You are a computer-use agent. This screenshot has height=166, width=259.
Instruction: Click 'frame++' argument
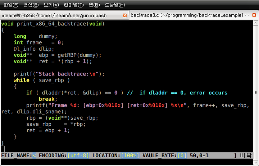pyautogui.click(x=204, y=105)
